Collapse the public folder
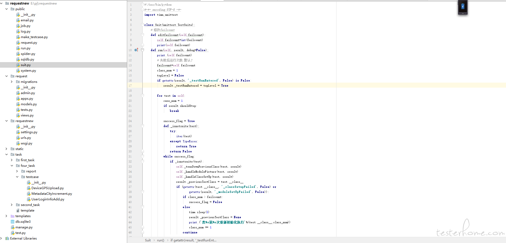 point(7,9)
